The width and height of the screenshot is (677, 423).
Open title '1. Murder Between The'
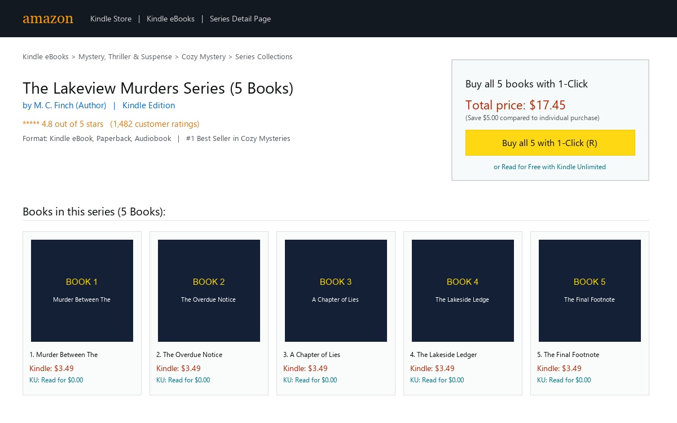[x=64, y=355]
